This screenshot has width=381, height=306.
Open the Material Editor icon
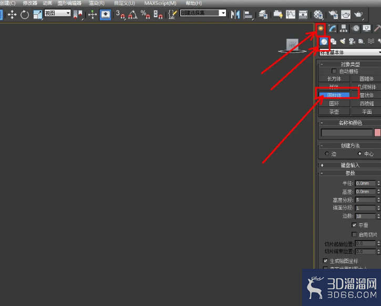click(x=318, y=15)
